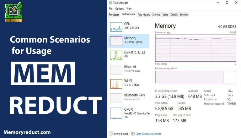Click the Paged pool value 153 MB
Image resolution: width=241 pixels, height=138 pixels.
point(162,121)
